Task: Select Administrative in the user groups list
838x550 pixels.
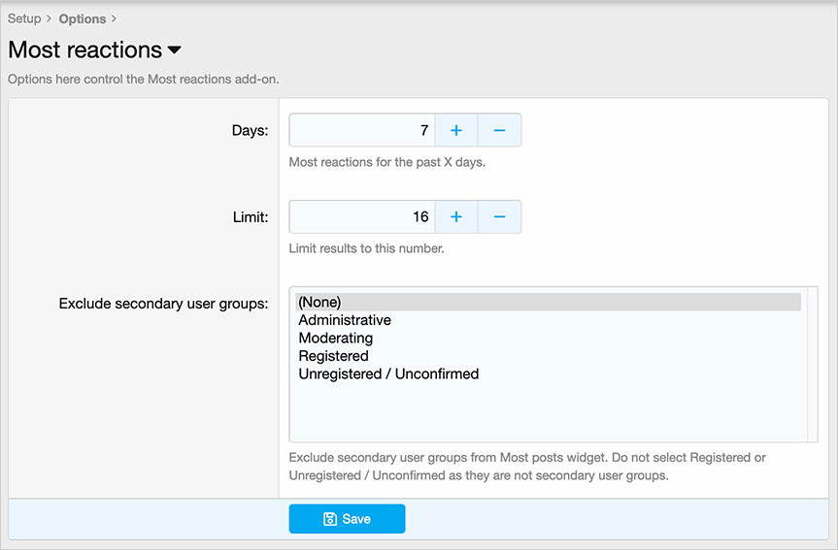Action: (345, 320)
